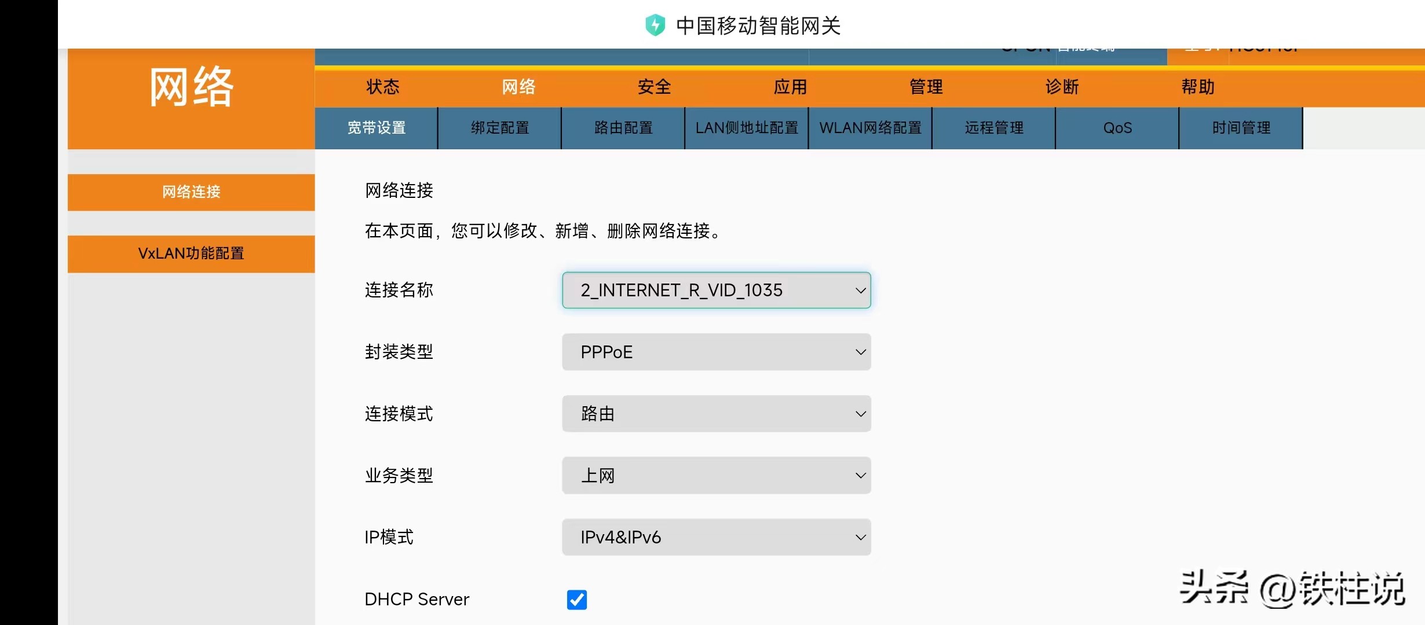Open LAN侧地址配置 page

click(746, 128)
